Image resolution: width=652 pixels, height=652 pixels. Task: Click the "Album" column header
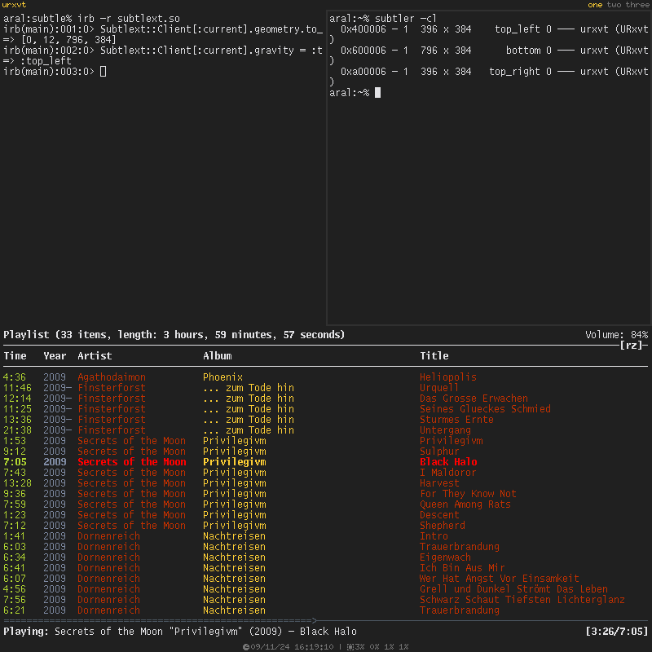[218, 356]
